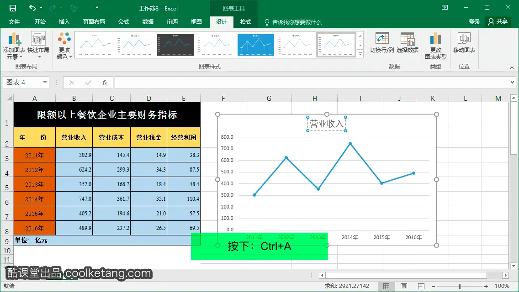Open Customize Quick Access Toolbar dropdown
519x292 pixels.
[x=97, y=7]
